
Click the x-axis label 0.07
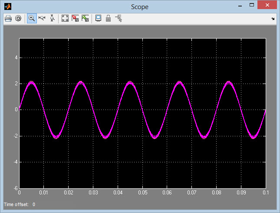192,193
